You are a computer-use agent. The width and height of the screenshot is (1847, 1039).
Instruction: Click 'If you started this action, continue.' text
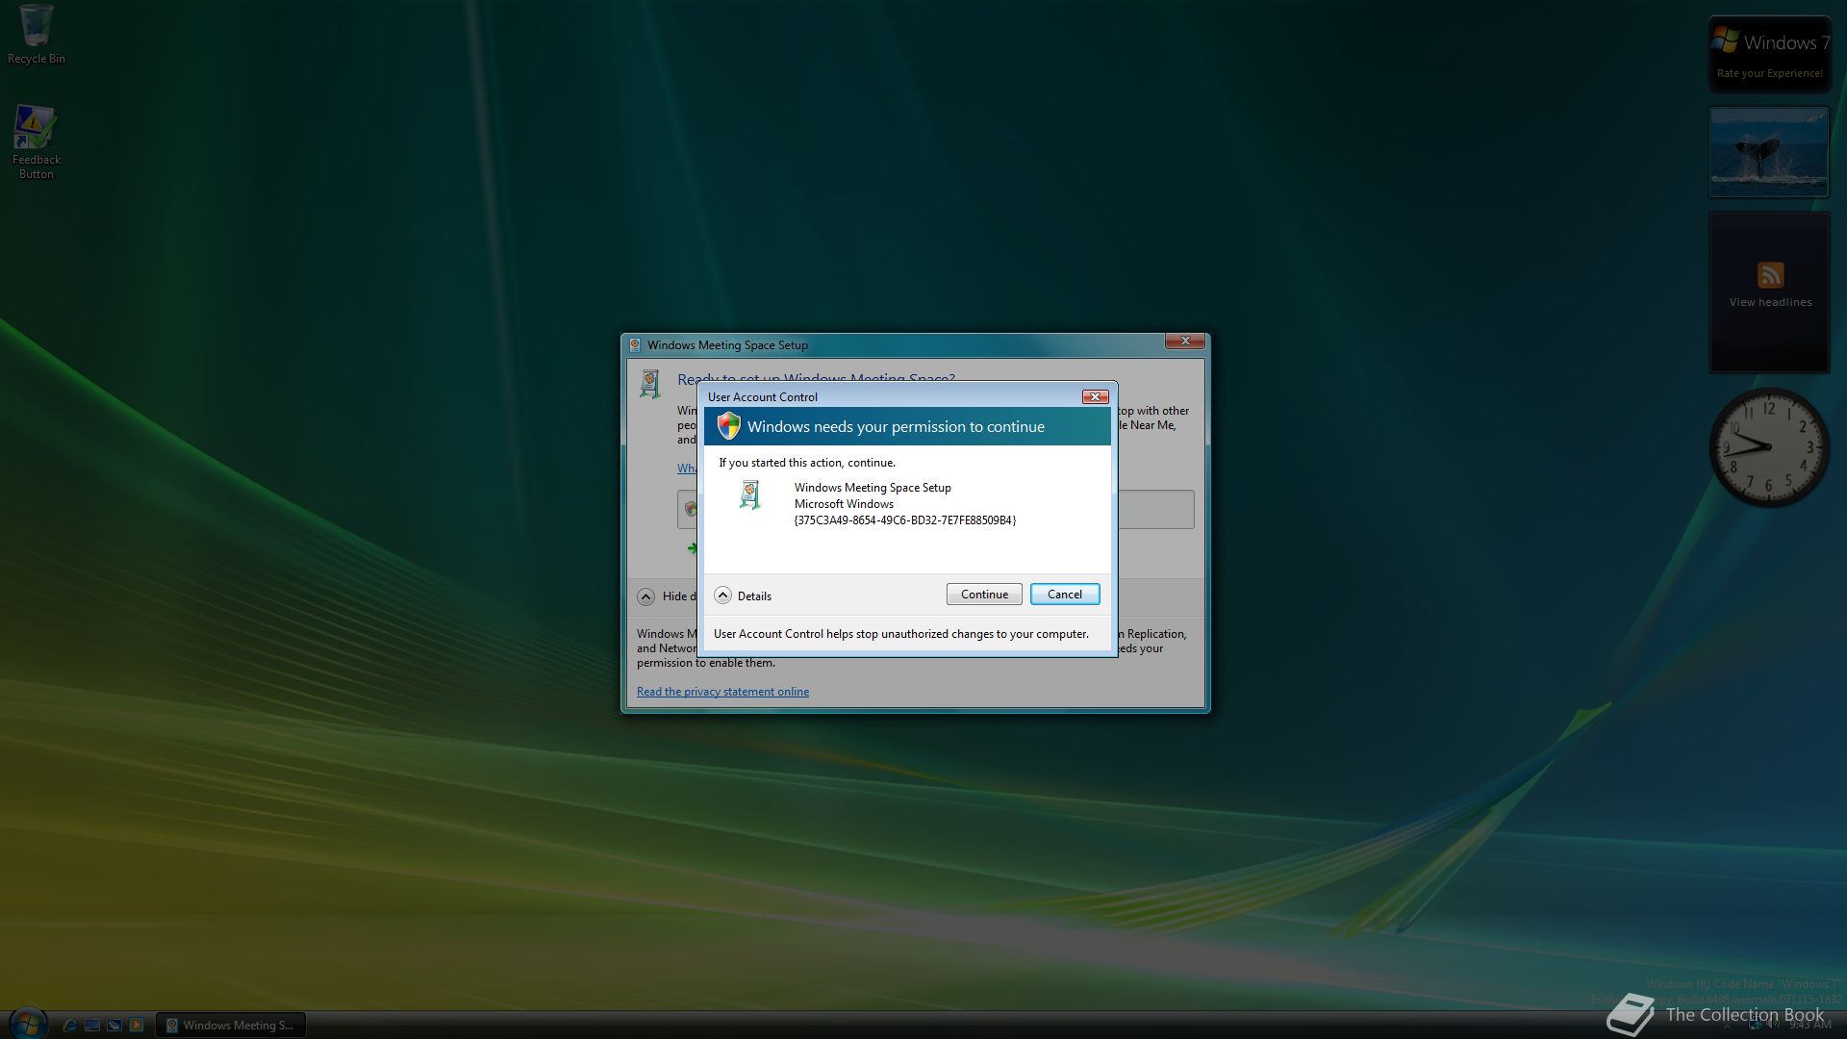[x=807, y=463]
